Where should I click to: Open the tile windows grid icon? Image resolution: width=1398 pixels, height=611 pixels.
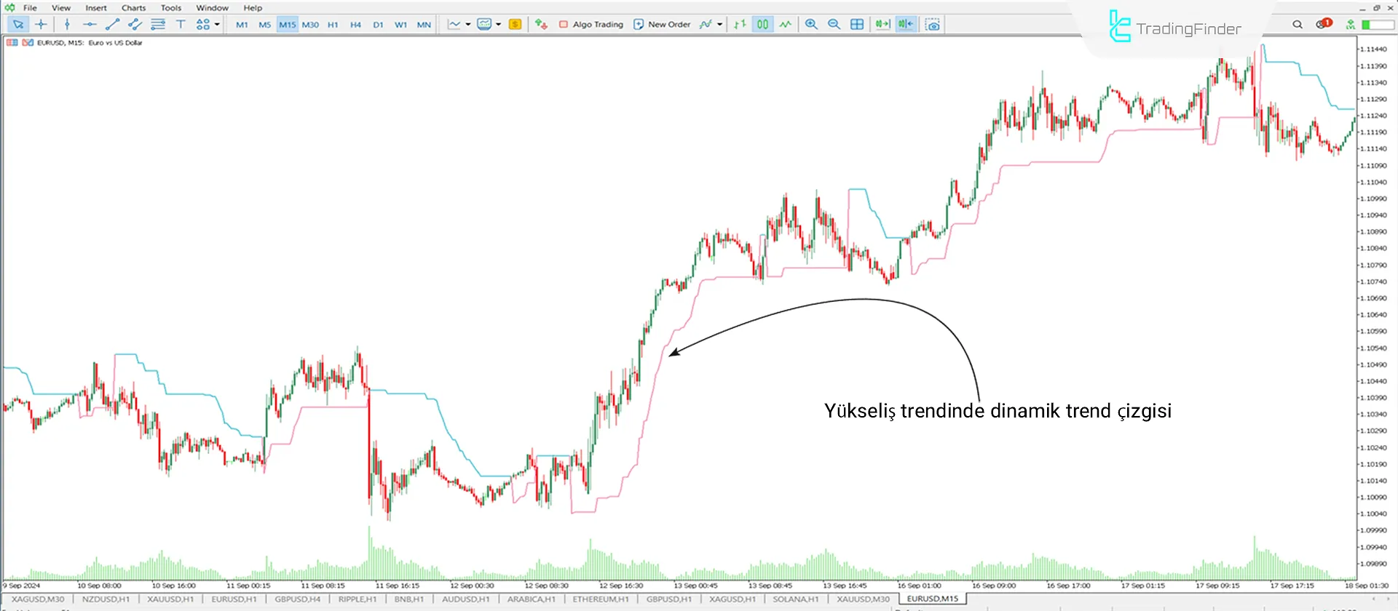click(857, 25)
